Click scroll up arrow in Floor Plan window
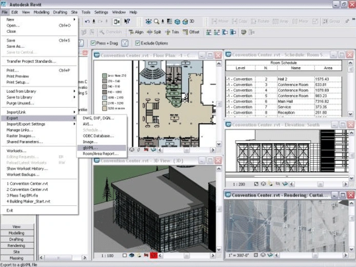This screenshot has height=267, width=356. 219,64
